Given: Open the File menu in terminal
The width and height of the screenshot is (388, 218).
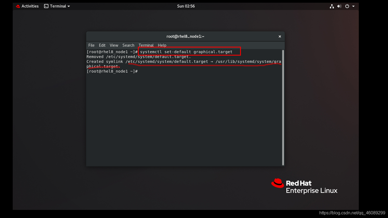Looking at the screenshot, I should [x=91, y=45].
